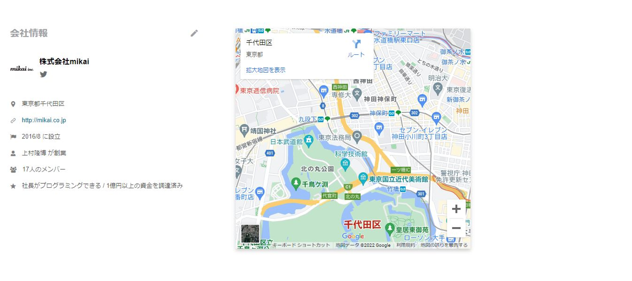Click the 17人のメンバー members text
The image size is (632, 281).
pos(44,169)
